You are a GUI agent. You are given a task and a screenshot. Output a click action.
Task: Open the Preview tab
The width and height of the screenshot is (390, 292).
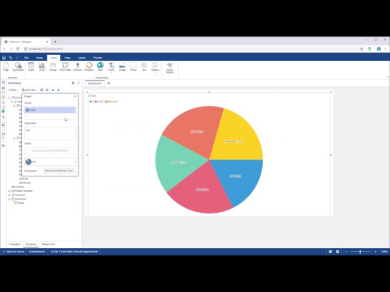coord(97,58)
